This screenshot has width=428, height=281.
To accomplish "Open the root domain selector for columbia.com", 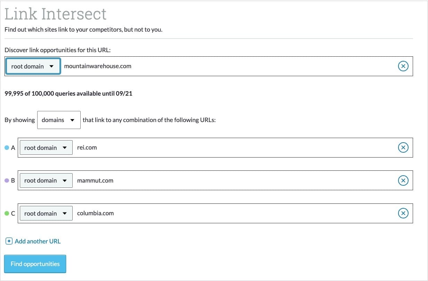I will 46,213.
